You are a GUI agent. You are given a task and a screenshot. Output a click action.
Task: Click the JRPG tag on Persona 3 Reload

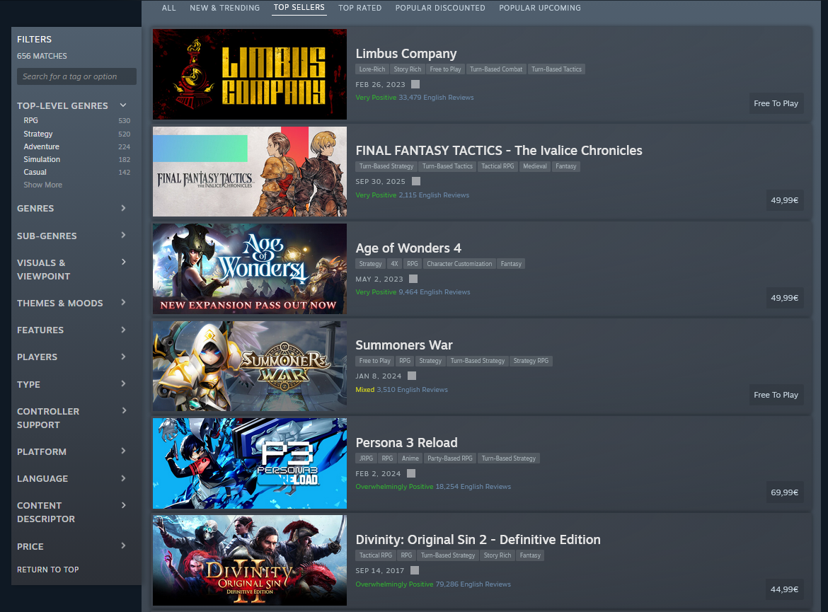coord(366,458)
